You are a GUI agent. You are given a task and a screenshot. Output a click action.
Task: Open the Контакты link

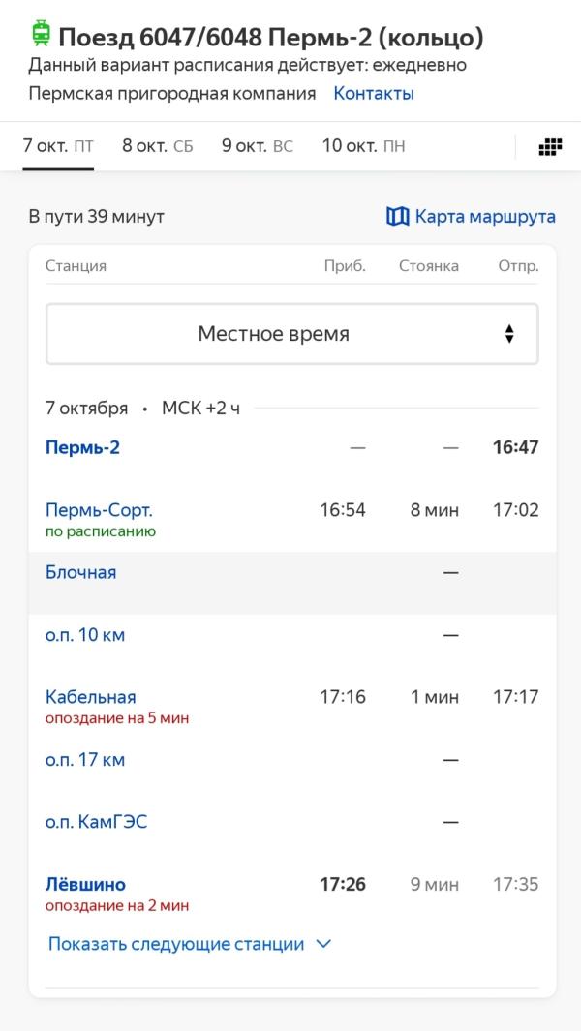[x=374, y=94]
